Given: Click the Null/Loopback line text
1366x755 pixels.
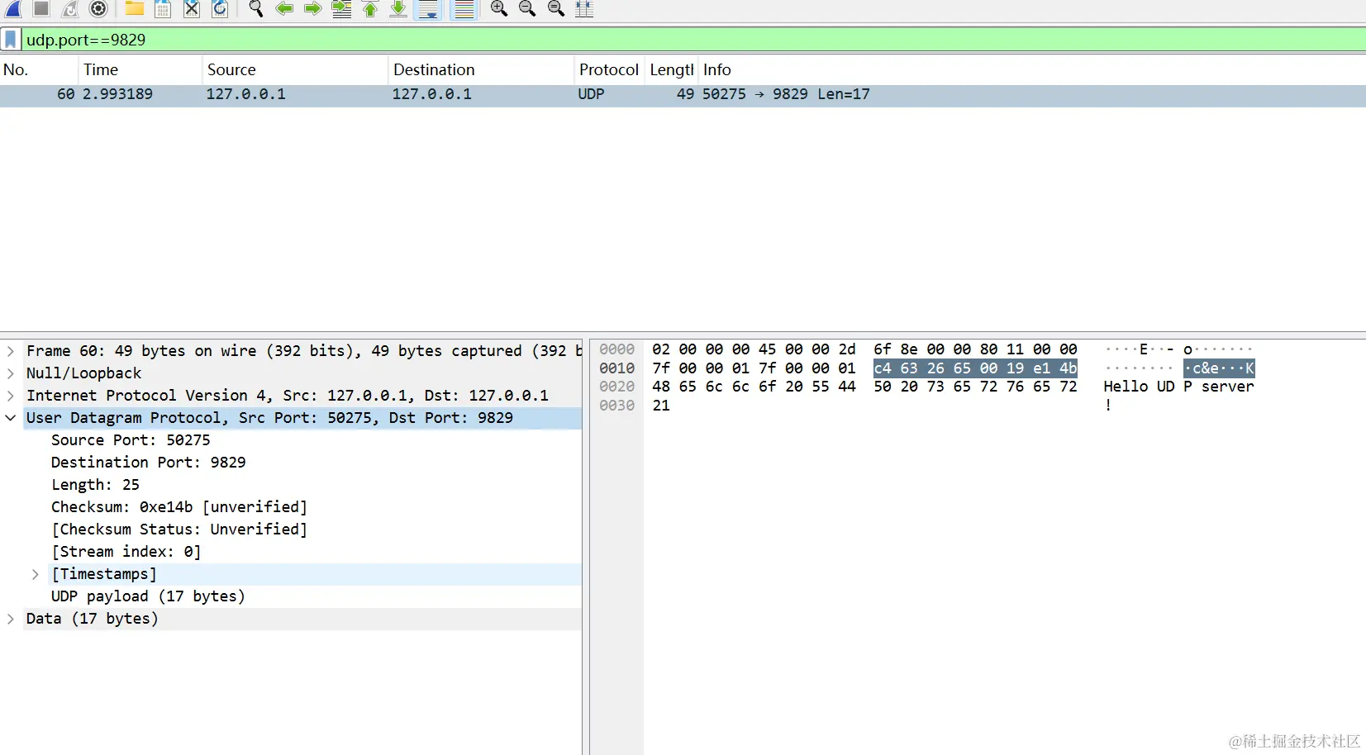Looking at the screenshot, I should [x=83, y=373].
